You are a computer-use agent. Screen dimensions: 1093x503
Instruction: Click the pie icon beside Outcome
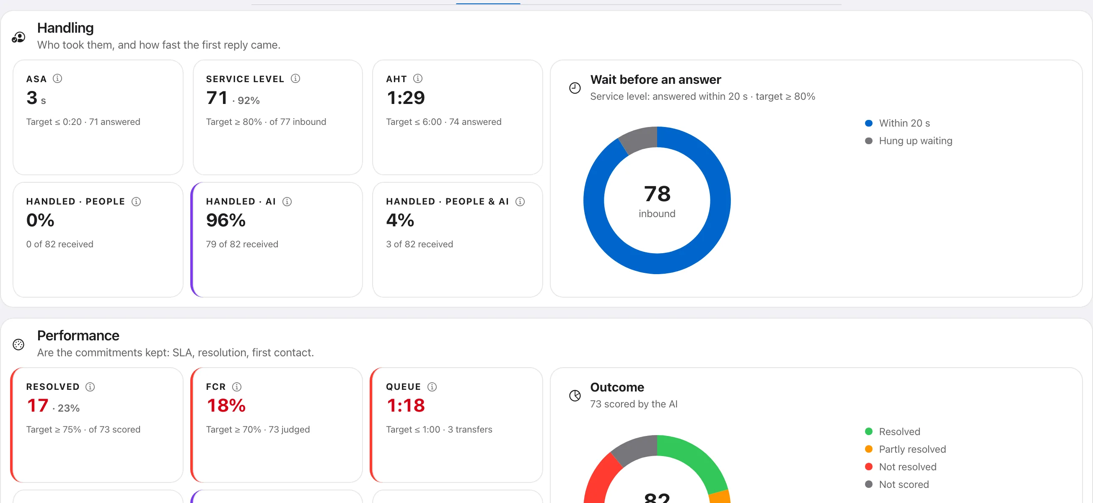point(575,395)
